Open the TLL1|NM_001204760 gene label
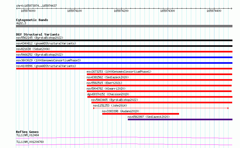 point(30,142)
